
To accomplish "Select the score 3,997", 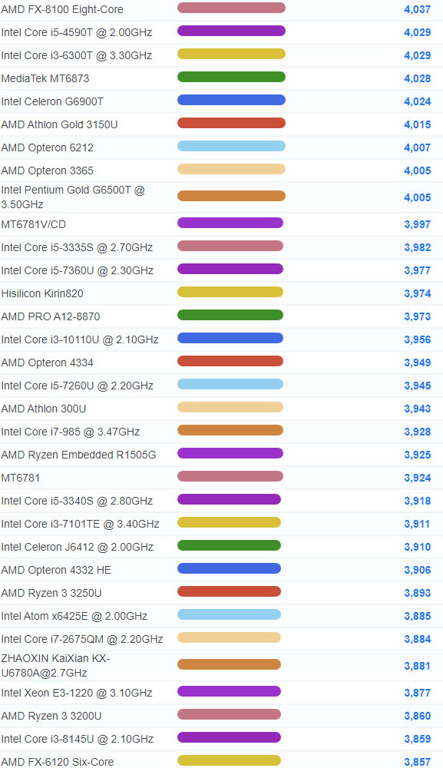I will [x=417, y=224].
